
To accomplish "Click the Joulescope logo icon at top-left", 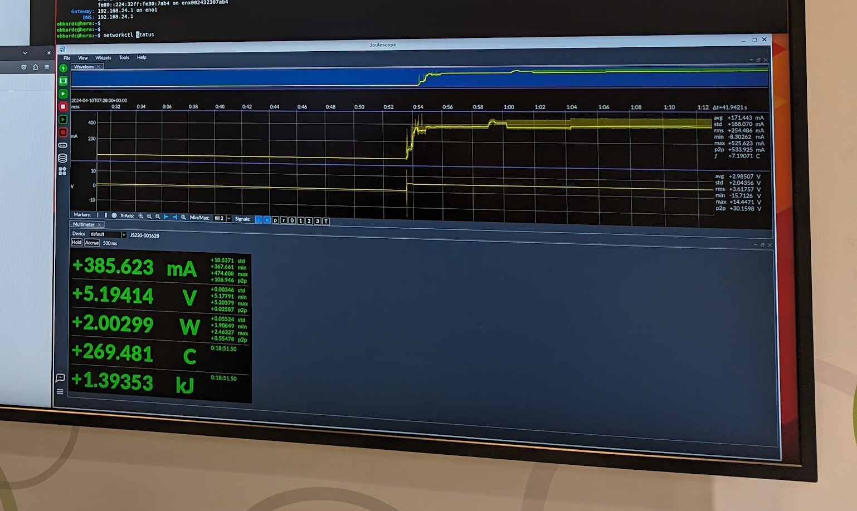I will [62, 50].
